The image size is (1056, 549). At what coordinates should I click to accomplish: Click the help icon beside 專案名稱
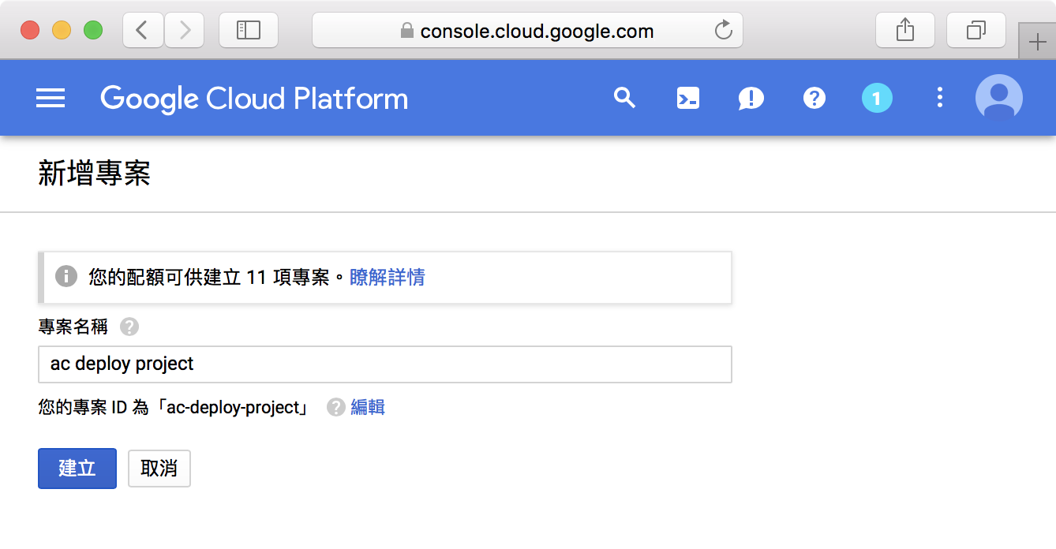pos(129,327)
